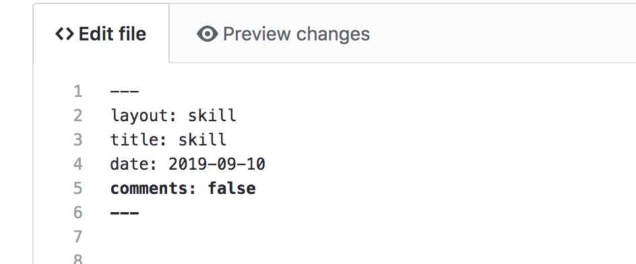Select line number 7 in the gutter
The height and width of the screenshot is (264, 636).
[78, 236]
